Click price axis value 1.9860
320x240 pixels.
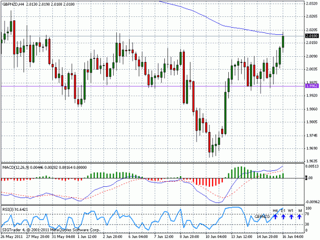tap(312, 109)
